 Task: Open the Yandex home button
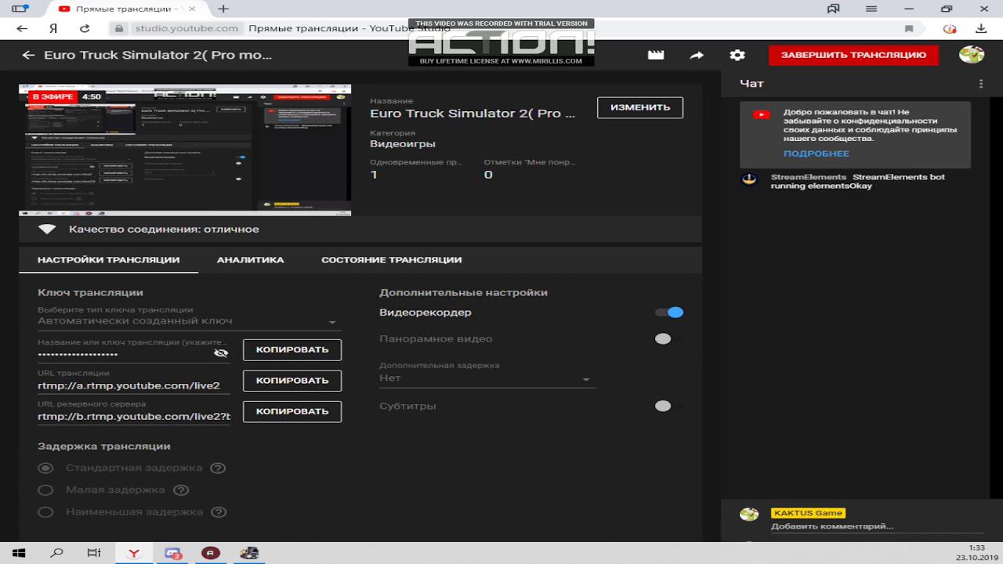(x=53, y=28)
